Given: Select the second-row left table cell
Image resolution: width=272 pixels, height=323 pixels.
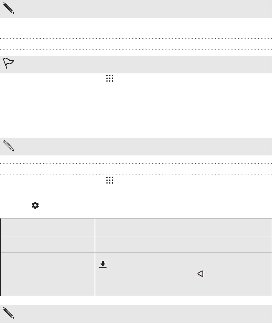Looking at the screenshot, I should pyautogui.click(x=48, y=244).
